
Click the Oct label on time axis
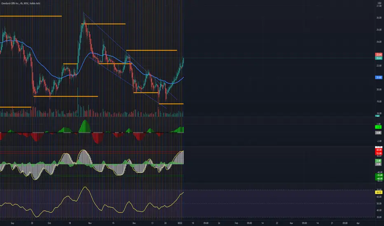tap(49, 223)
